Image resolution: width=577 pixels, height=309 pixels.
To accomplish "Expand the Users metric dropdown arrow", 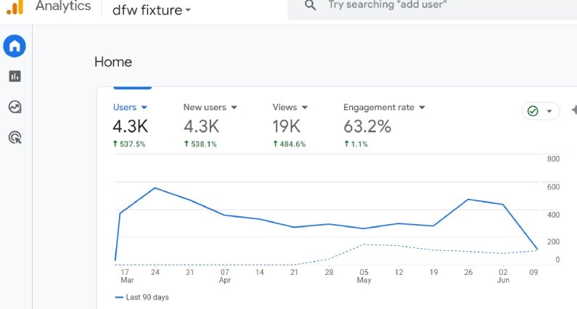I will click(x=144, y=107).
